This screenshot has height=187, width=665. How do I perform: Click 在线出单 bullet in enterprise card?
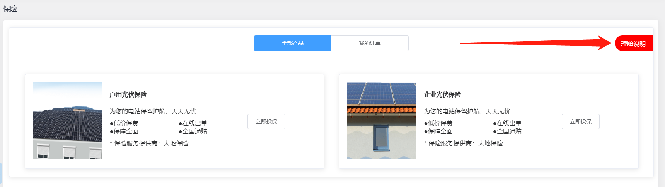point(508,123)
